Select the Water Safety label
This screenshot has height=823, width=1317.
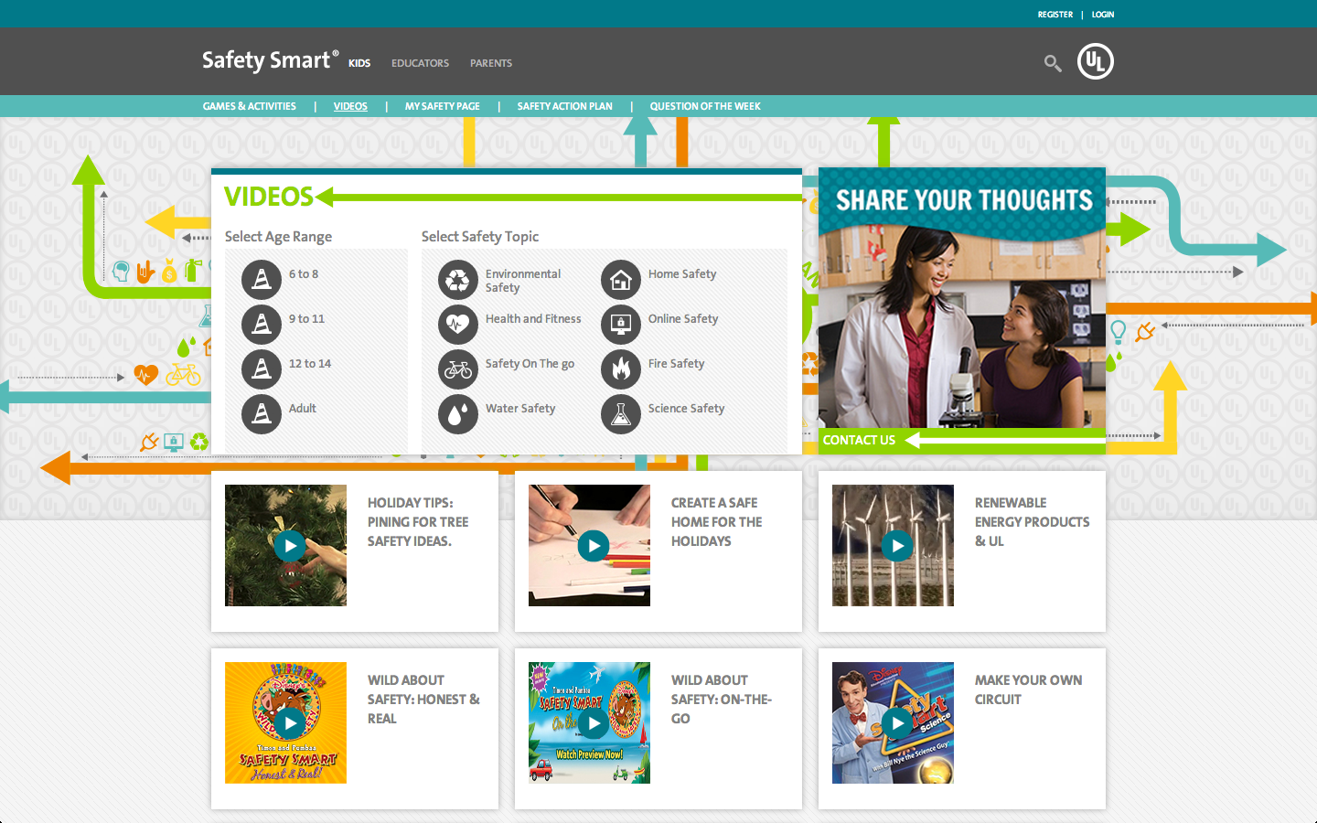point(520,408)
